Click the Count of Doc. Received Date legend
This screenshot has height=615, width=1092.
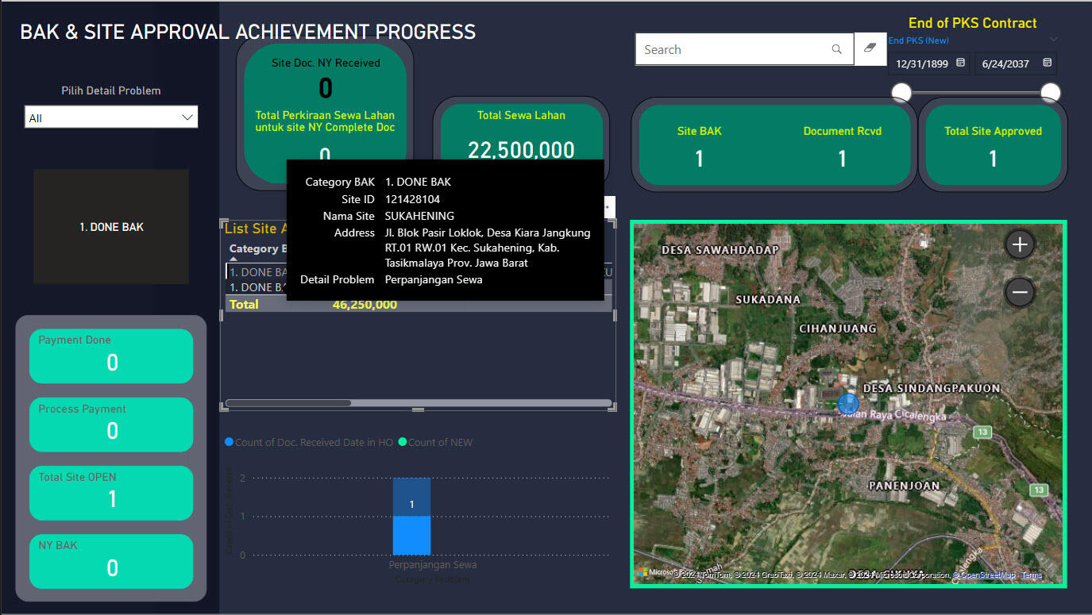point(309,442)
